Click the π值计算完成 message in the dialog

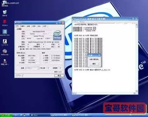click(x=94, y=59)
